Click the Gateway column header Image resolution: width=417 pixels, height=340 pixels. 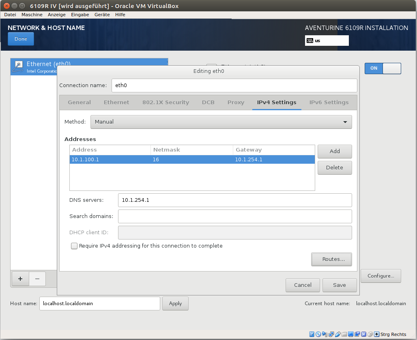[x=274, y=150]
